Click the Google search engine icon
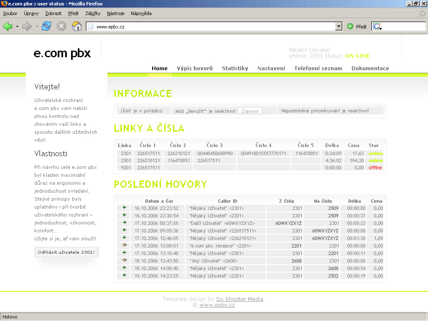The height and width of the screenshot is (321, 428). click(x=377, y=26)
